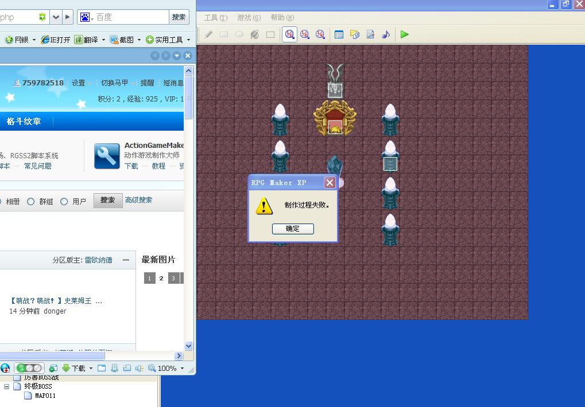Open the 雷欧纳德 moderator link
Image resolution: width=585 pixels, height=407 pixels.
(98, 260)
